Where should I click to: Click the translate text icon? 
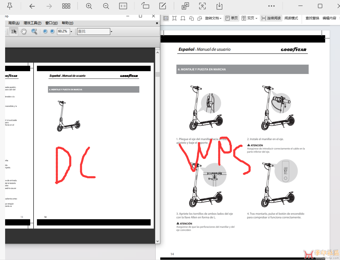point(185,6)
